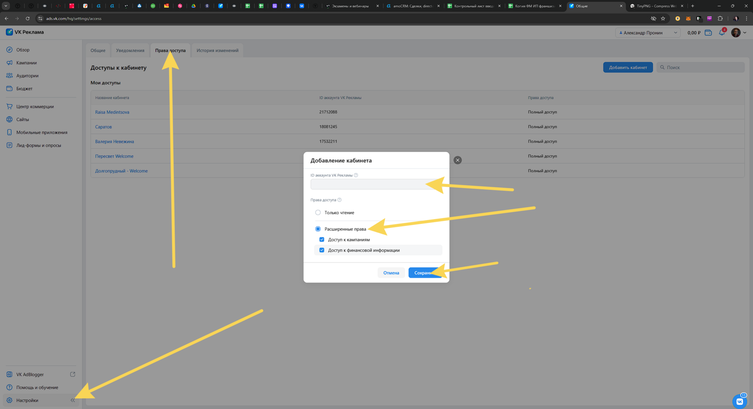
Task: Open Chrome menu three dots
Action: pyautogui.click(x=746, y=18)
